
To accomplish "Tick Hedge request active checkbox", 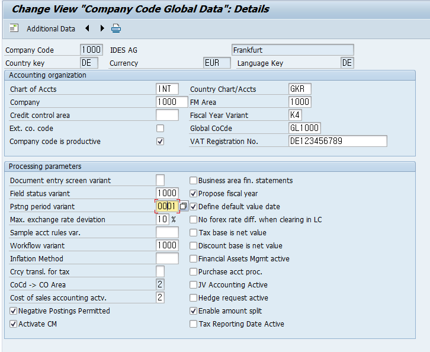I will pos(193,298).
